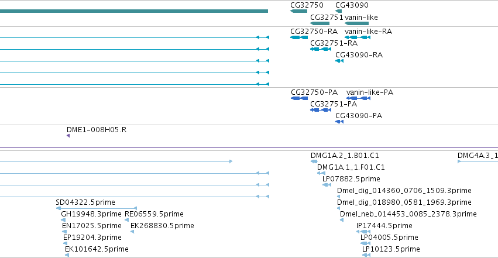Click the CG32750-RA transcript exon glyph

coord(299,37)
